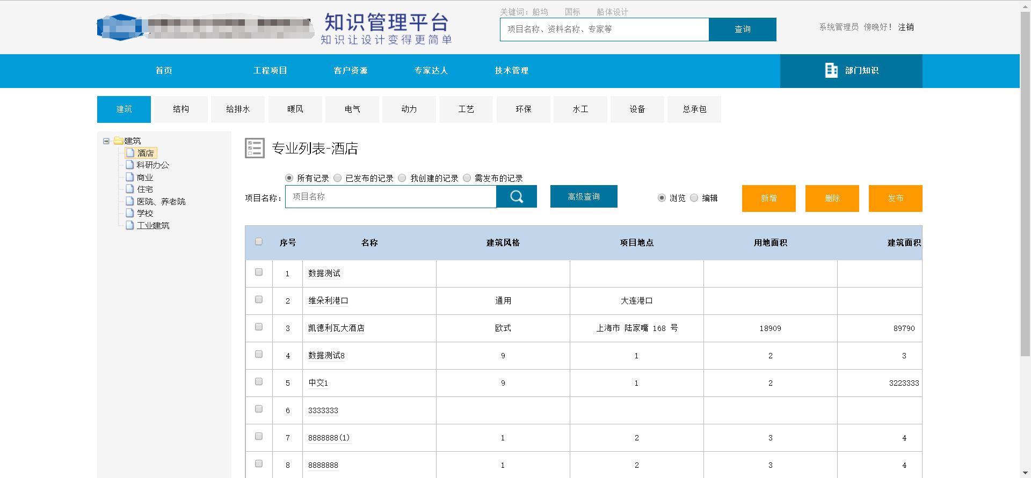The width and height of the screenshot is (1031, 478).
Task: Switch to the 结构 tab
Action: (x=181, y=109)
